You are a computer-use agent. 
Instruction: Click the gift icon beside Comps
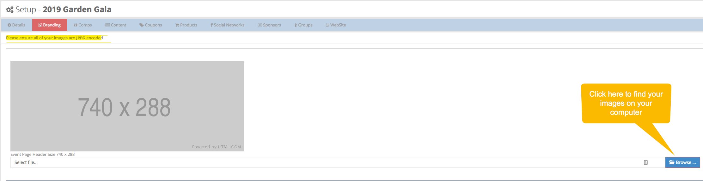(x=76, y=25)
